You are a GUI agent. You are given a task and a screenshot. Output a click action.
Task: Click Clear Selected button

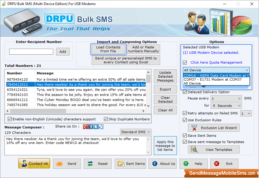pos(165,99)
